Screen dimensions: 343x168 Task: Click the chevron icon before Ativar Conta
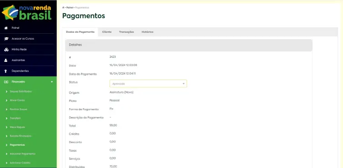point(6,100)
